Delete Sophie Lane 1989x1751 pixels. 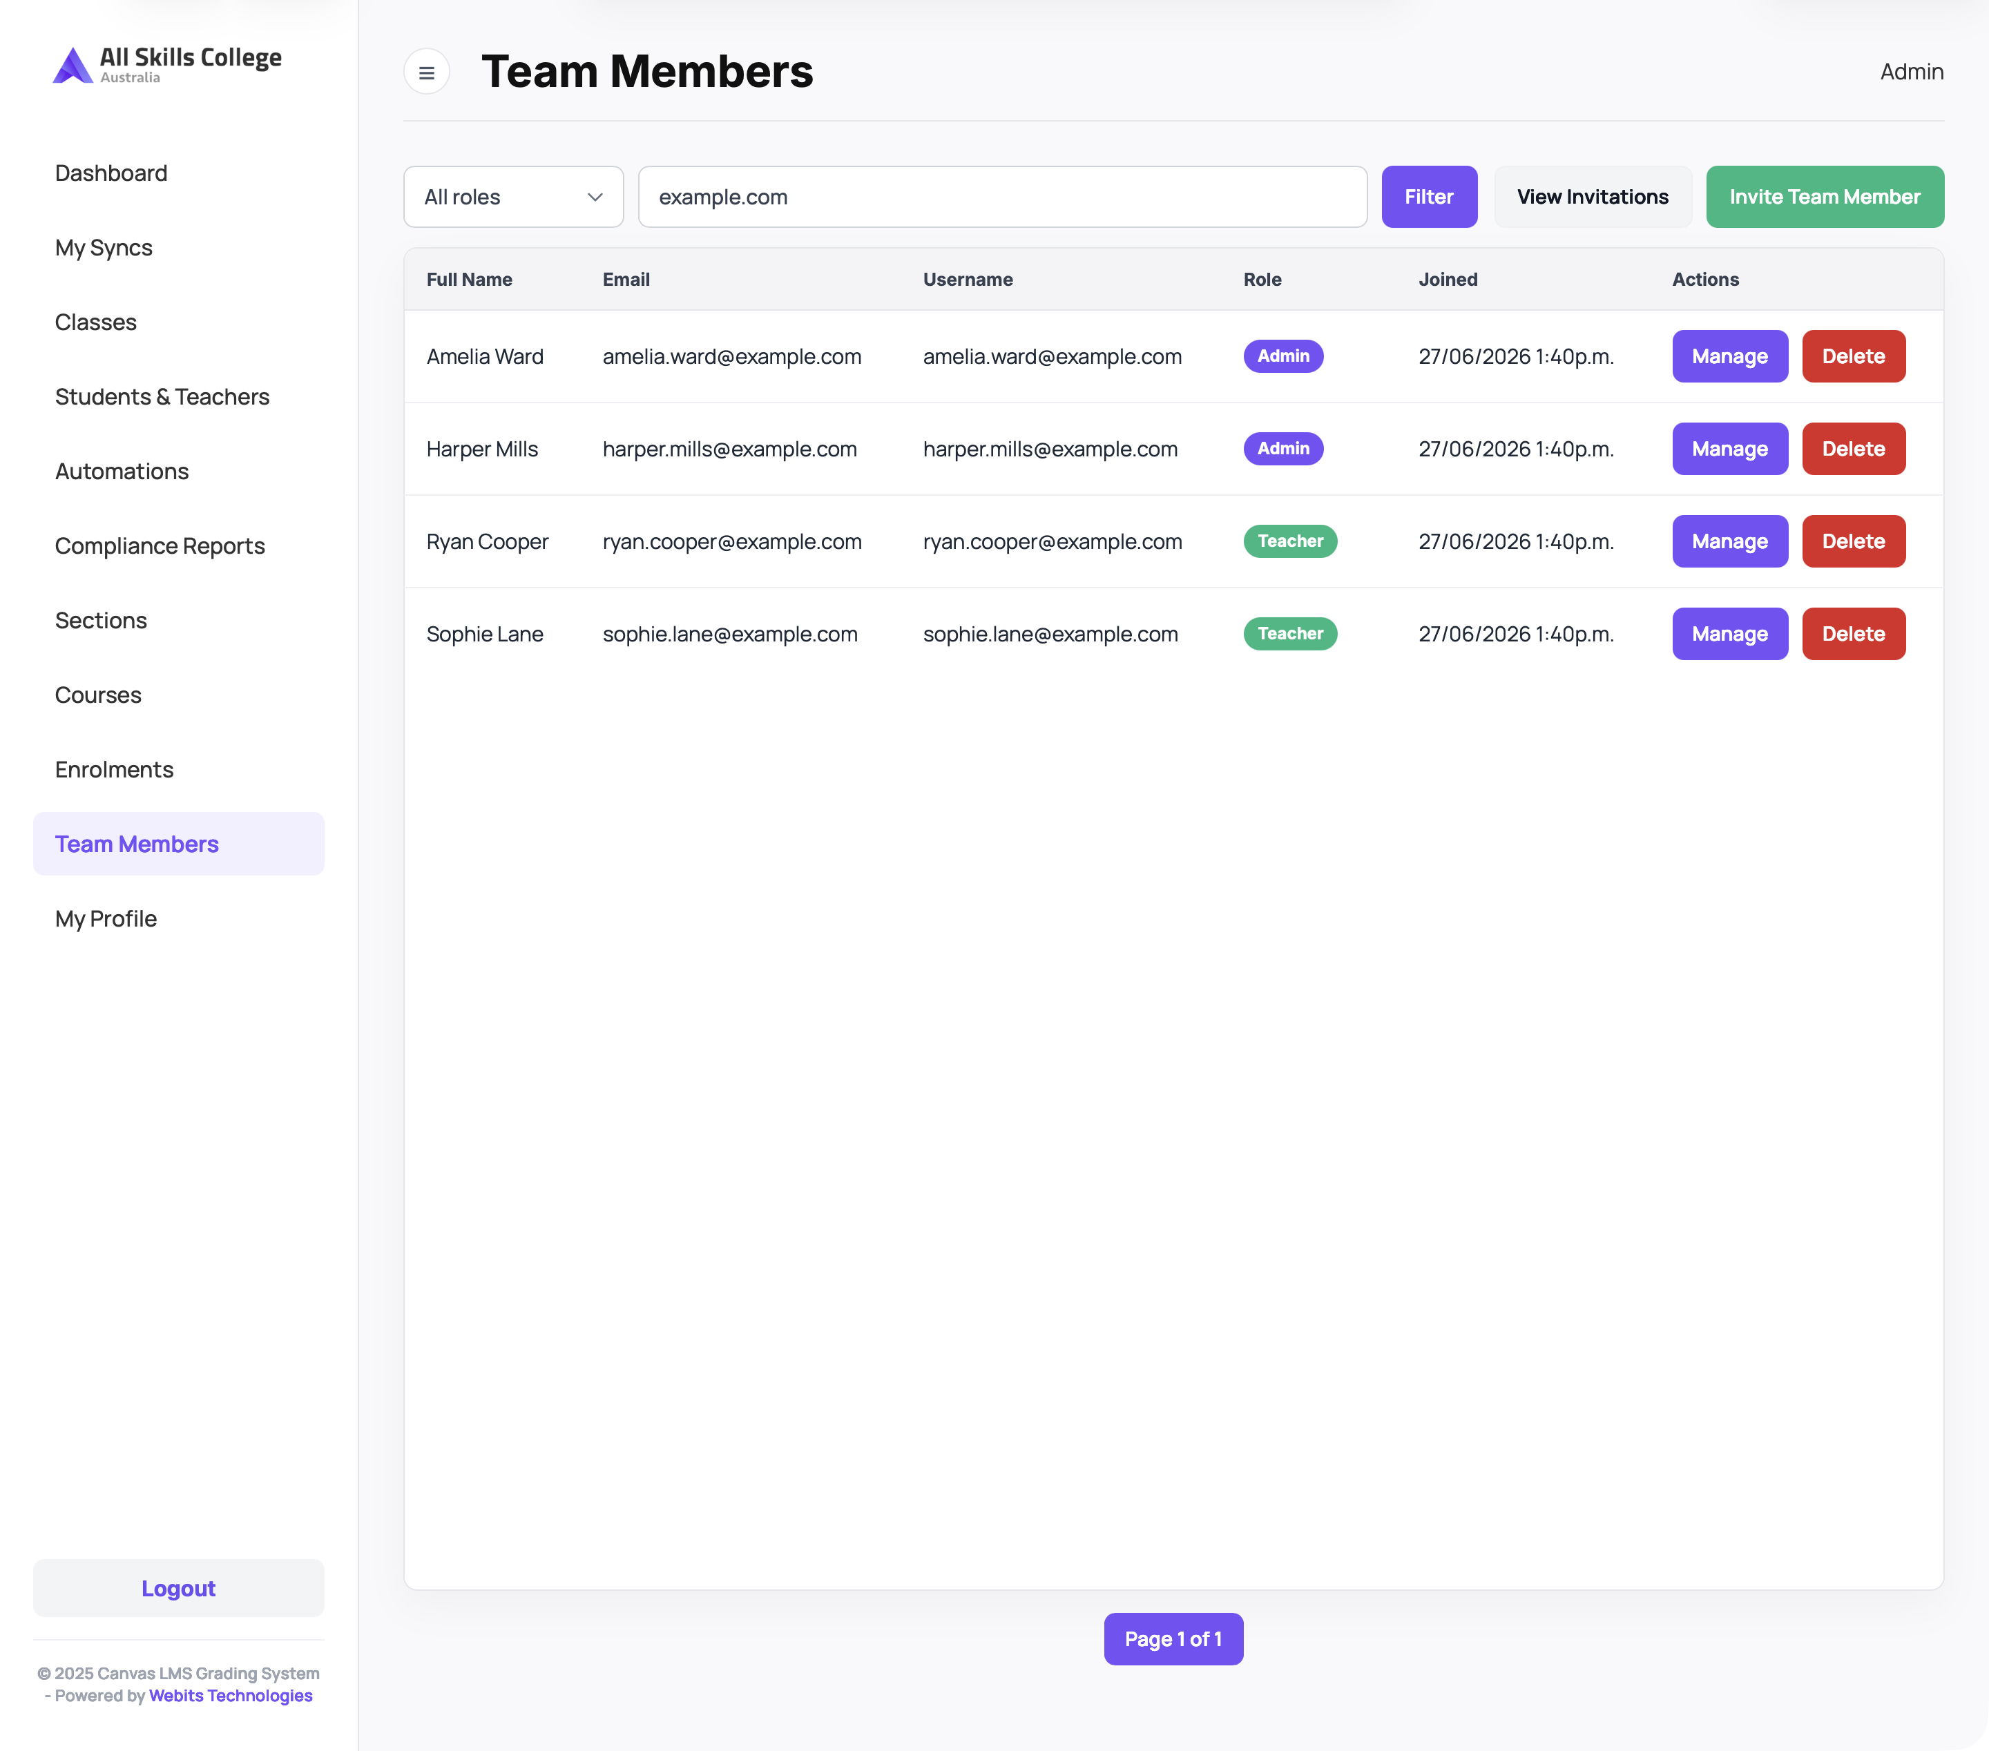click(1853, 633)
